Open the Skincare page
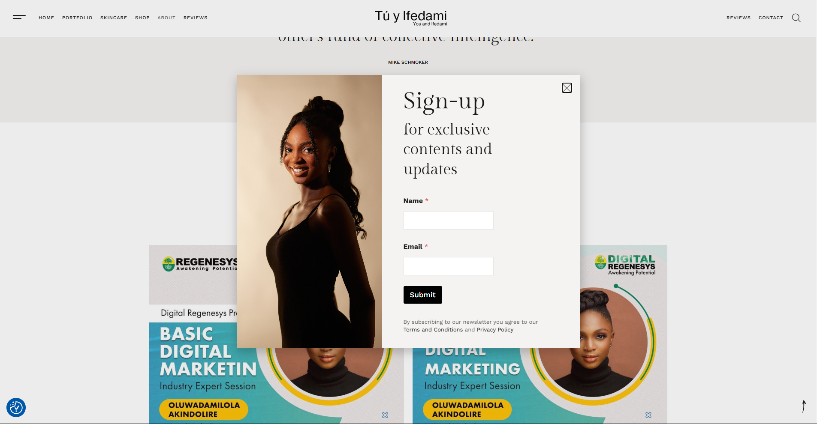This screenshot has width=817, height=424. 114,18
